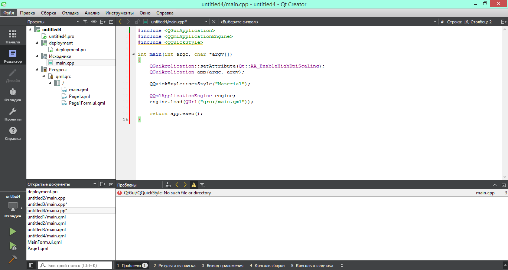Open Справка help mode

[13, 134]
